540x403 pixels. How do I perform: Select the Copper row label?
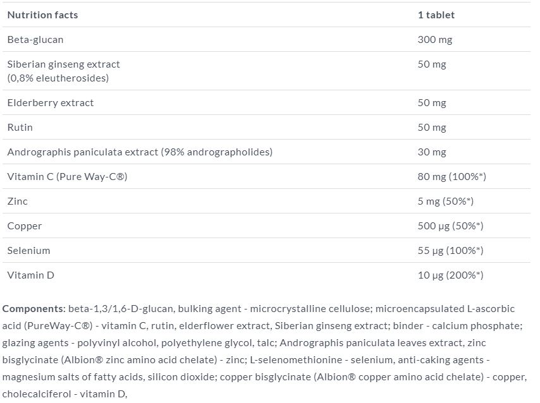[25, 226]
